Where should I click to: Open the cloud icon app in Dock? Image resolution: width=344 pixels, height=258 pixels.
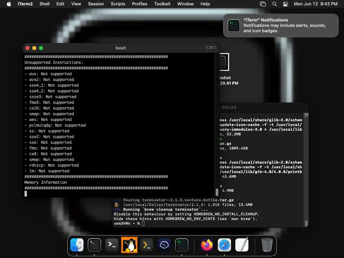(x=164, y=245)
